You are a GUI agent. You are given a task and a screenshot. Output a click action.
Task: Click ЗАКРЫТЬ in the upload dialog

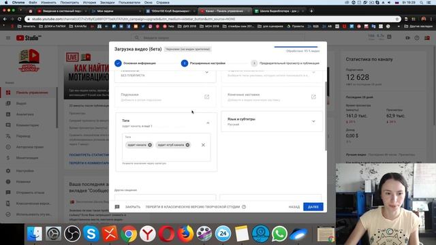click(x=133, y=207)
